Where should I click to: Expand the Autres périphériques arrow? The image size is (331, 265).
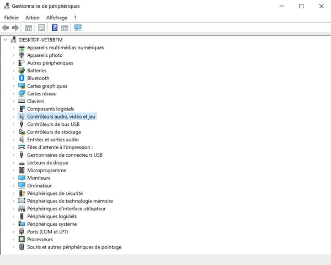pyautogui.click(x=14, y=63)
